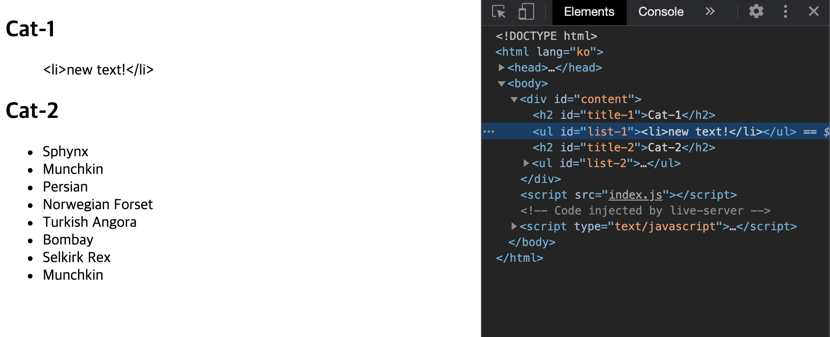Click the Norwegian Forset list item

point(97,204)
